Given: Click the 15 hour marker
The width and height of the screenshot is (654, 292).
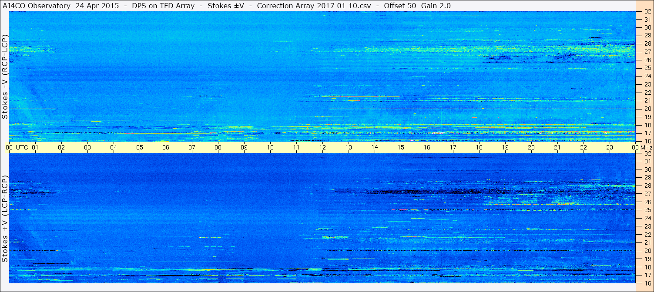Looking at the screenshot, I should click(x=401, y=147).
